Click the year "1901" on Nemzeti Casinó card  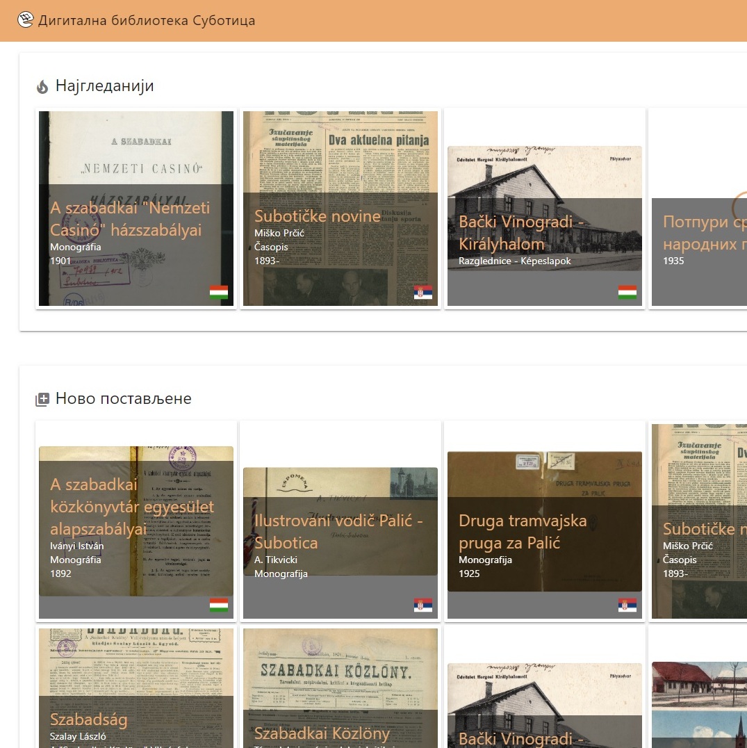[60, 261]
